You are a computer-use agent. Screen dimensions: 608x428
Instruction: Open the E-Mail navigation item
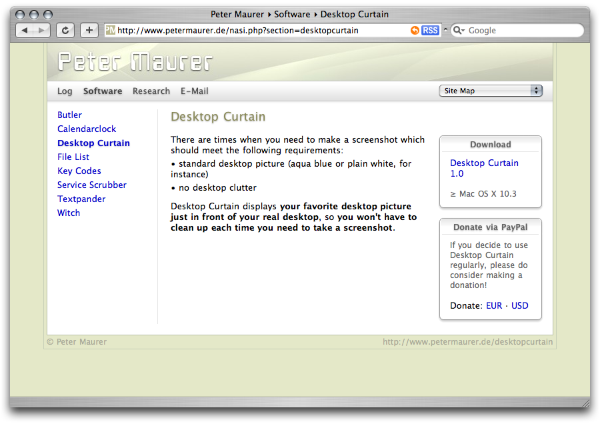coord(195,91)
